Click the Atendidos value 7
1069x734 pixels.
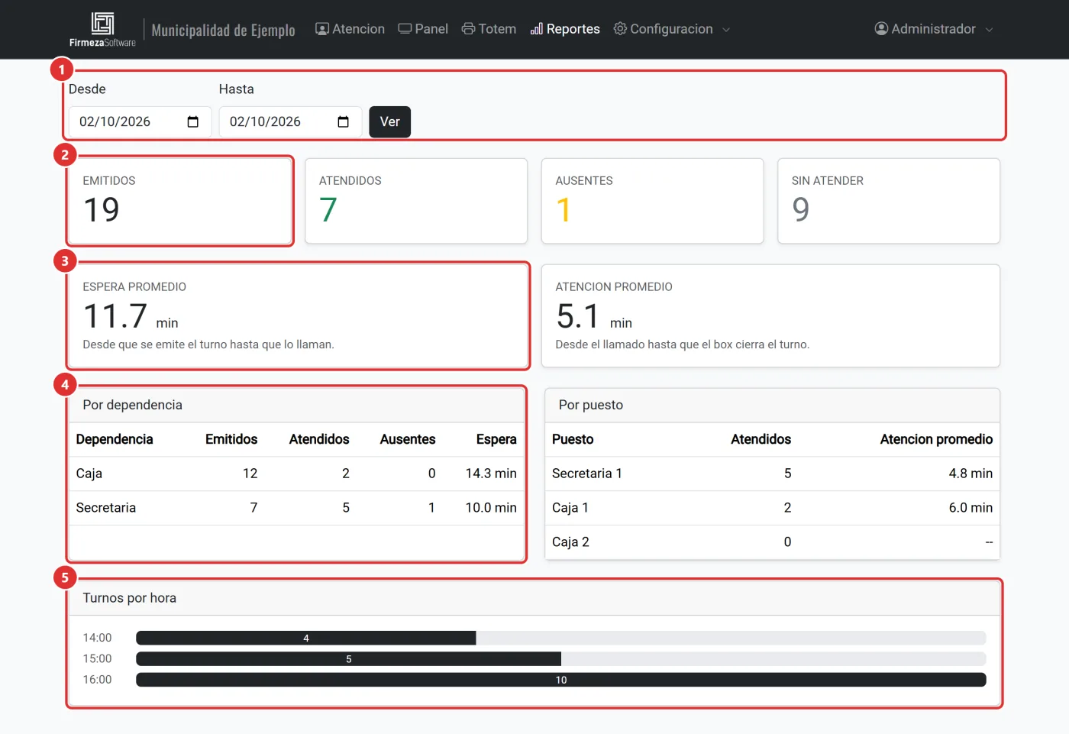pyautogui.click(x=328, y=210)
